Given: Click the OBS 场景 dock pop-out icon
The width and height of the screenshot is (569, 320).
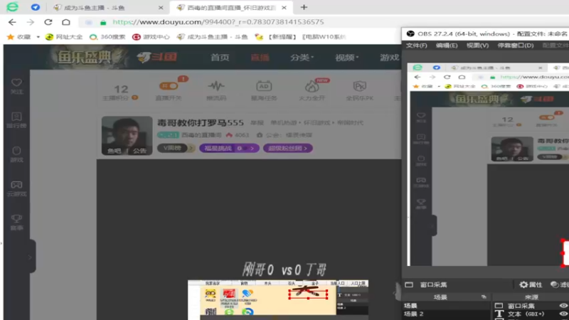Looking at the screenshot, I should (484, 297).
